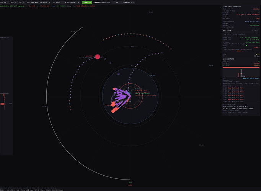The image size is (261, 191).
Task: Open the ANG Session dropdown
Action: coord(75,3)
